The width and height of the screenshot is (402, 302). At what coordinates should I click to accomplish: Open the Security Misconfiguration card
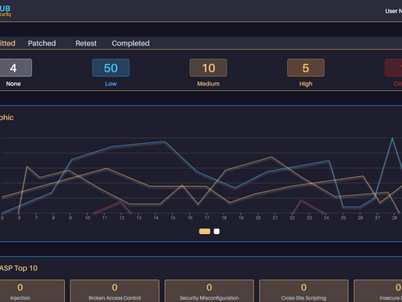[209, 291]
